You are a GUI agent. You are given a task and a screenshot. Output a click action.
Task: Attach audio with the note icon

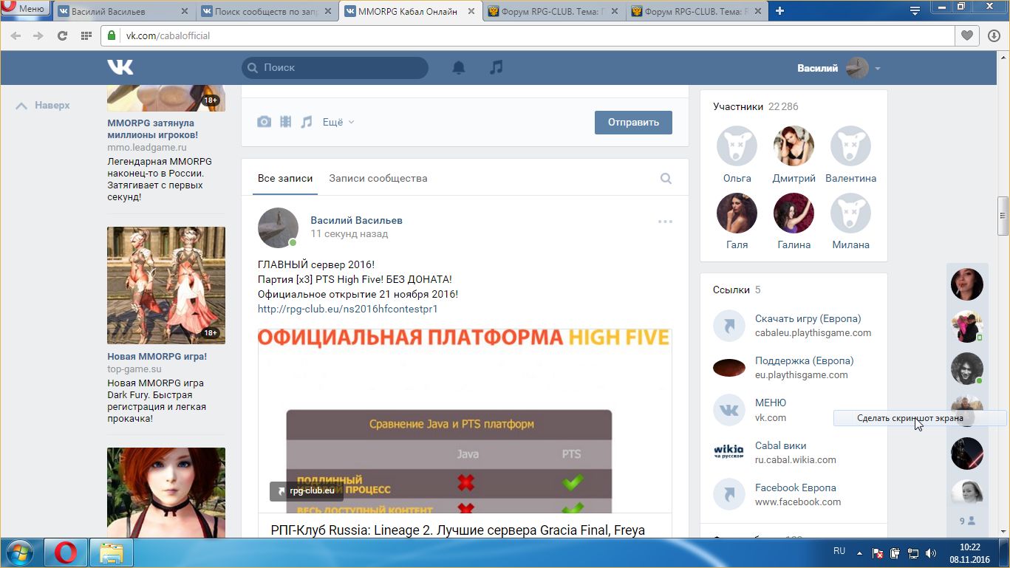pos(307,122)
